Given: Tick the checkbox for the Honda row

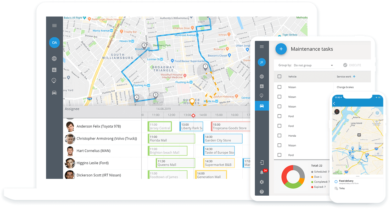Looking at the screenshot, I should pos(279,135).
